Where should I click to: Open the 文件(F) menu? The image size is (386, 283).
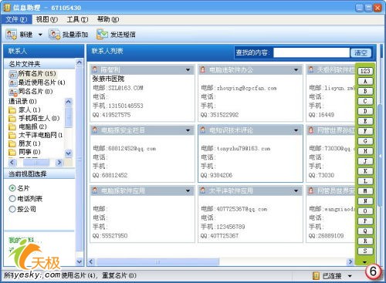click(16, 19)
